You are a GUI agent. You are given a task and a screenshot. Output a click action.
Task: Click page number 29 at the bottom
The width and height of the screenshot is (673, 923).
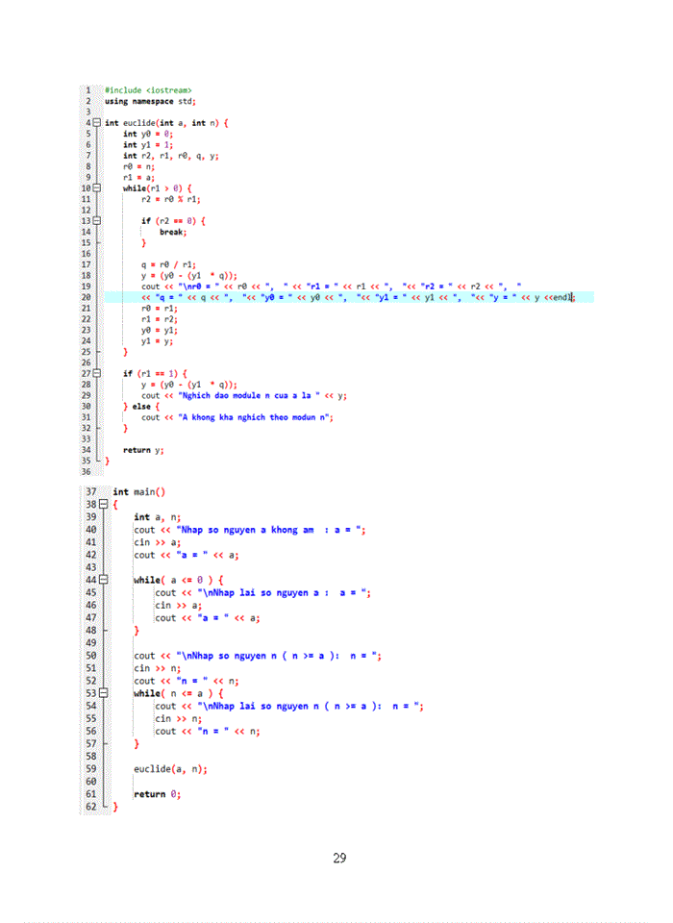click(339, 858)
